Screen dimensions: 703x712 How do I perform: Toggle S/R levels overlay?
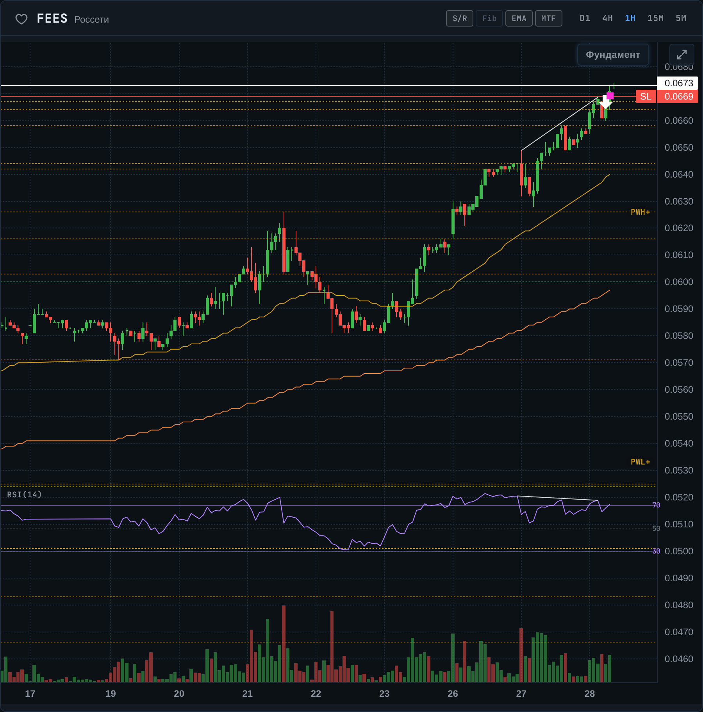tap(460, 18)
